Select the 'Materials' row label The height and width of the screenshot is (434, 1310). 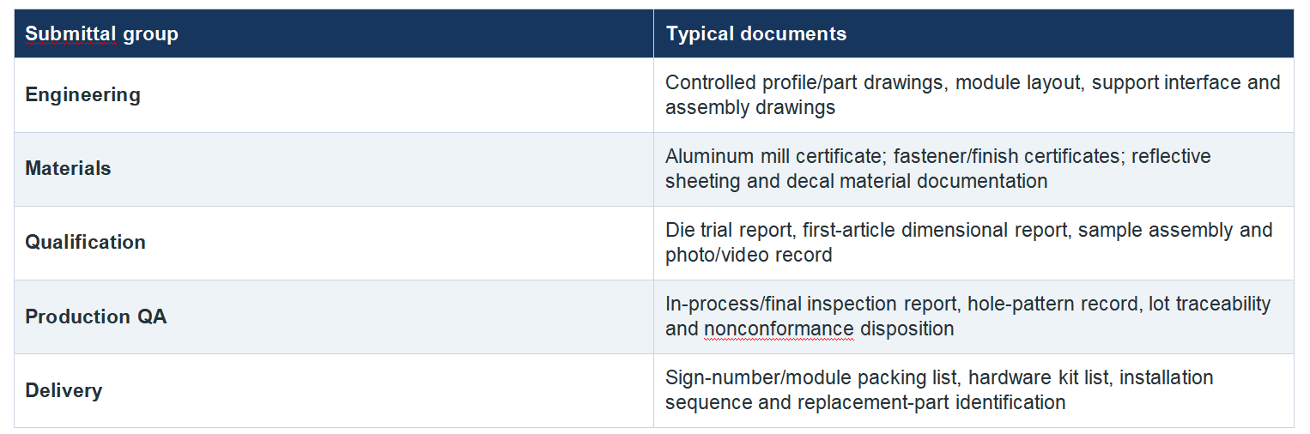(x=68, y=168)
